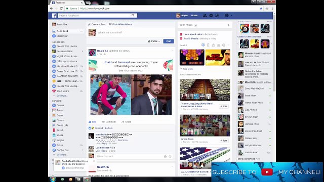The image size is (324, 182).
Task: Open Messenger in left sidebar
Action: pyautogui.click(x=62, y=36)
